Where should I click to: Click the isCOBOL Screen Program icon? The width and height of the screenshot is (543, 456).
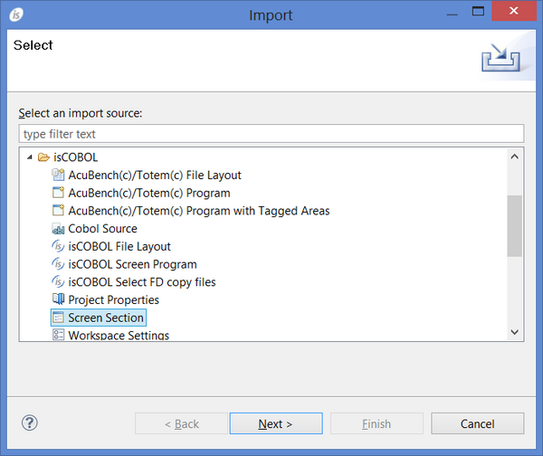pos(59,264)
